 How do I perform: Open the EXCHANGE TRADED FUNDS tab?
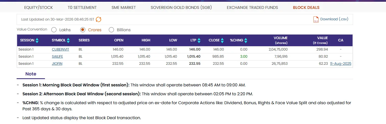pos(252,7)
